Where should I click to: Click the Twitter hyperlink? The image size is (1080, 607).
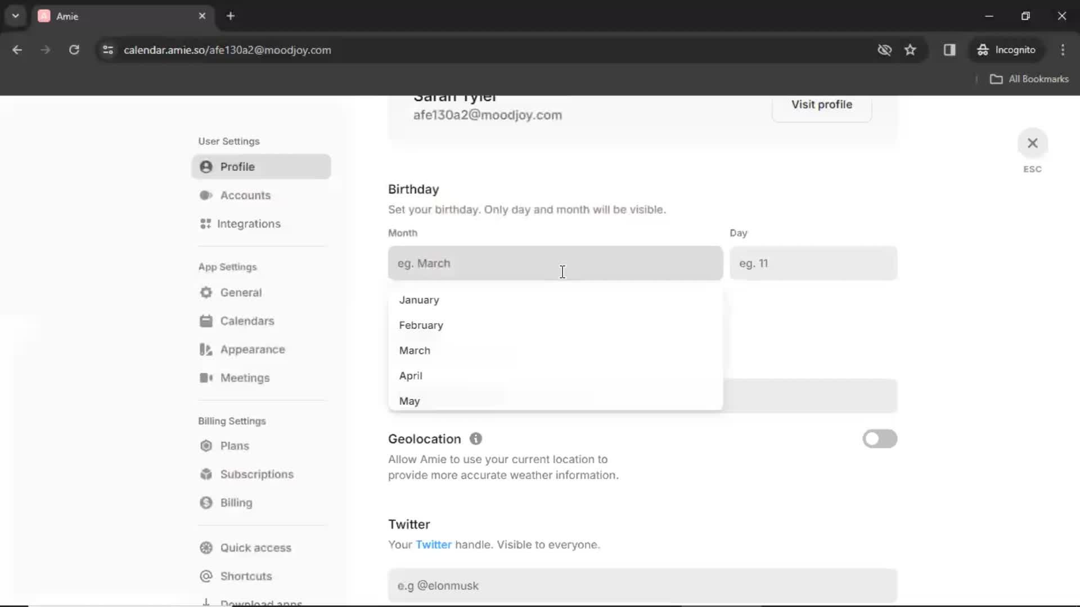[x=433, y=545]
